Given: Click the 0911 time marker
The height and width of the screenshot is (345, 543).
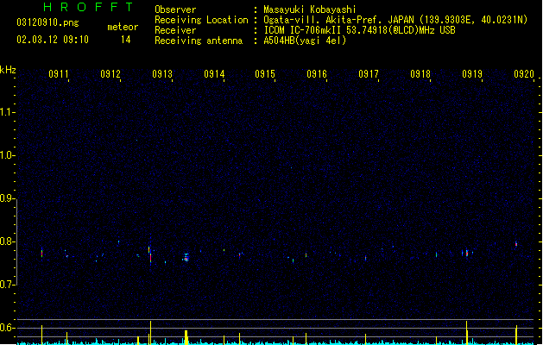Looking at the screenshot, I should tap(59, 74).
